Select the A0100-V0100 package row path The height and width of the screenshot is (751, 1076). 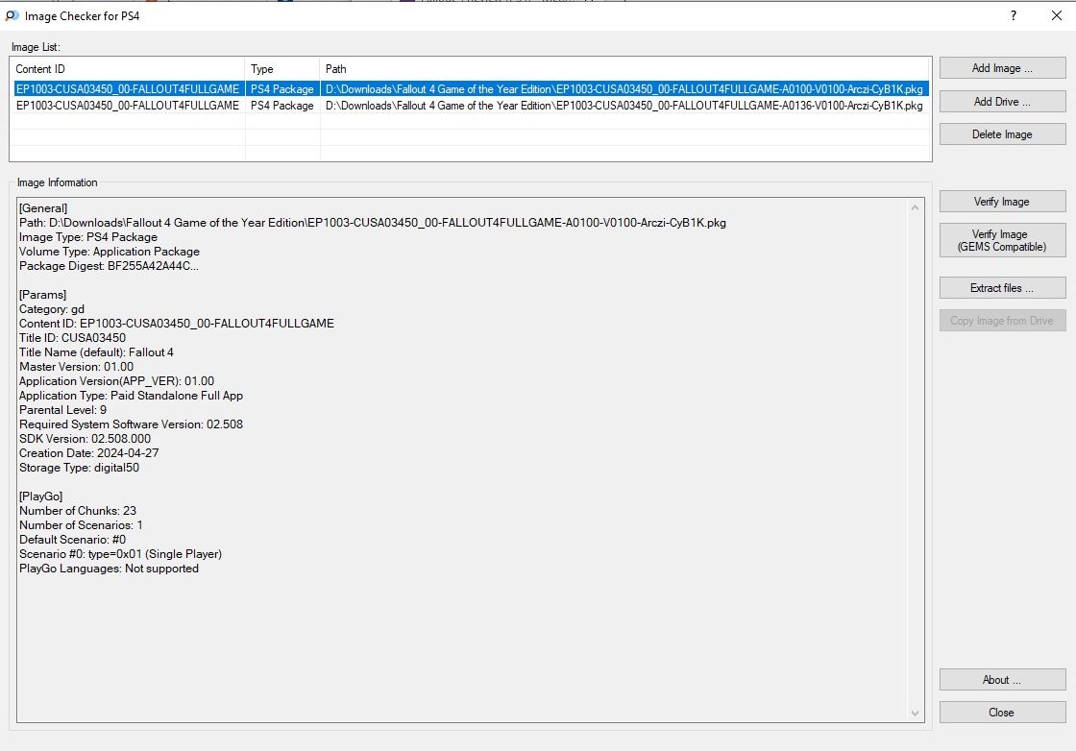point(624,89)
